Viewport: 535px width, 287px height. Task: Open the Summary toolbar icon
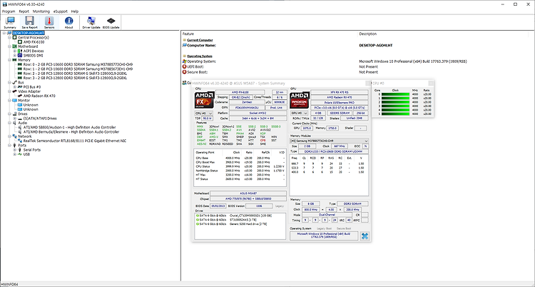click(10, 22)
